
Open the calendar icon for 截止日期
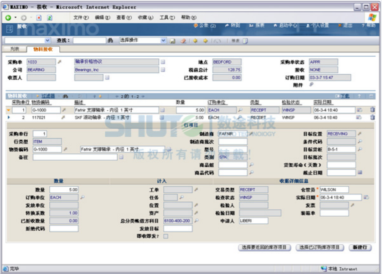tap(360, 172)
